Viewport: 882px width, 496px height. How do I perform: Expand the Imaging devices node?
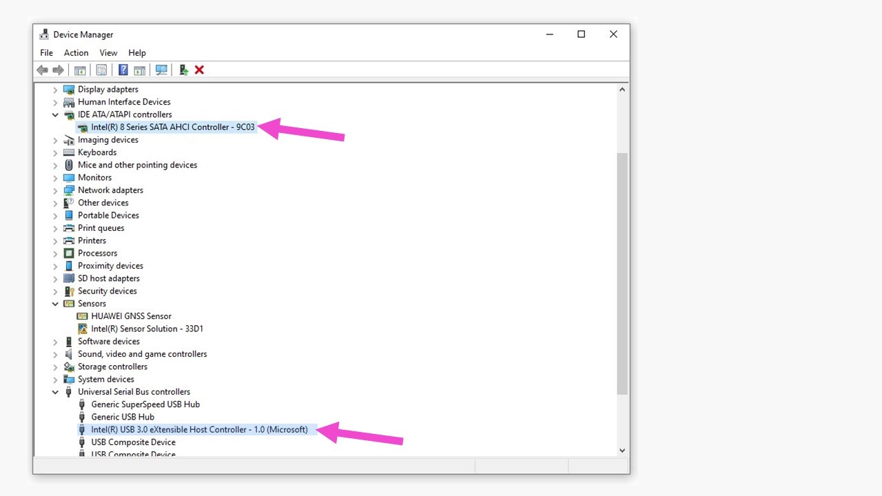(x=56, y=140)
